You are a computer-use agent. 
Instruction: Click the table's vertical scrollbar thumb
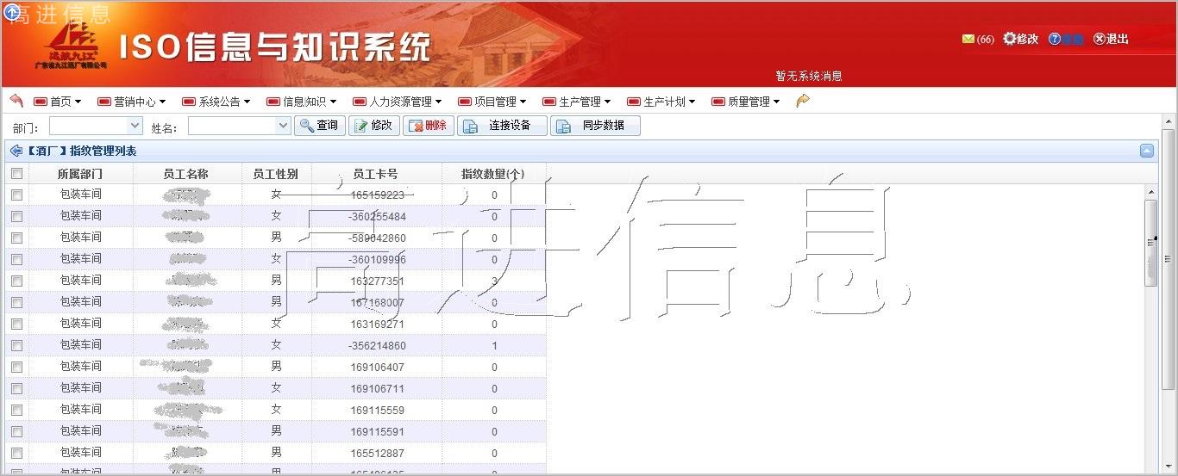[1150, 243]
